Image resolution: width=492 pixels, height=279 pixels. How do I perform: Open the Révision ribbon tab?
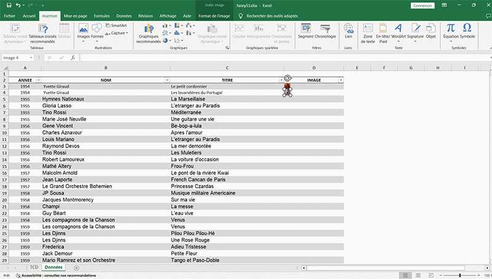pos(146,16)
